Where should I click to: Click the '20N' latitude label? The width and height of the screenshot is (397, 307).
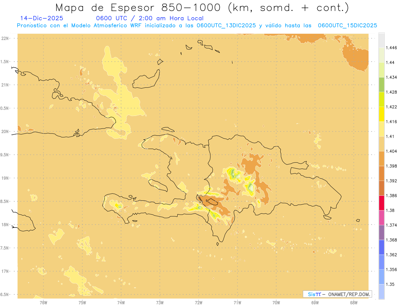[5, 131]
